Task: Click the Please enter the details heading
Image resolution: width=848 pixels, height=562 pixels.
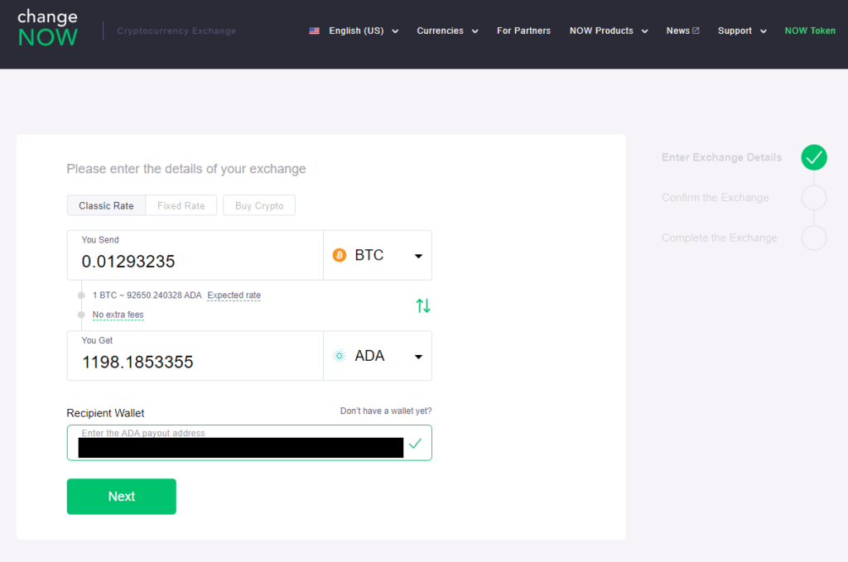Action: (x=186, y=169)
